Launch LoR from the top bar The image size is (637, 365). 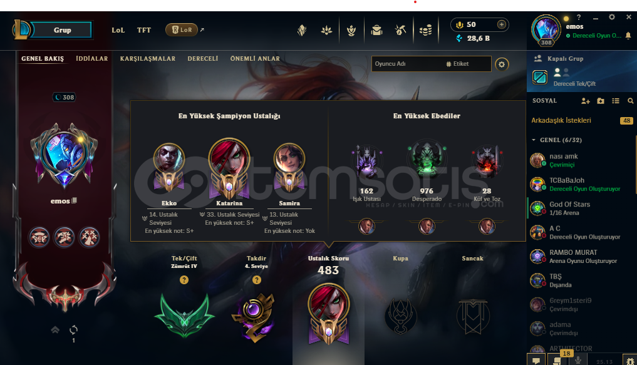(182, 29)
